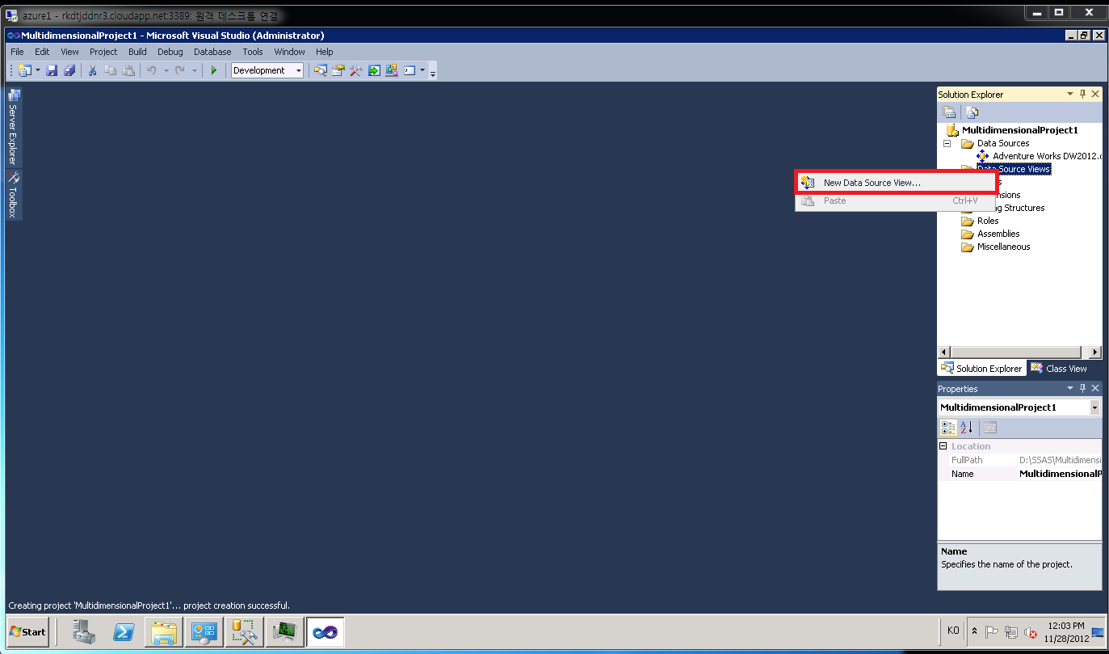Pin or auto-hide the Solution Explorer panel
Viewport: 1109px width, 654px height.
pyautogui.click(x=1083, y=94)
